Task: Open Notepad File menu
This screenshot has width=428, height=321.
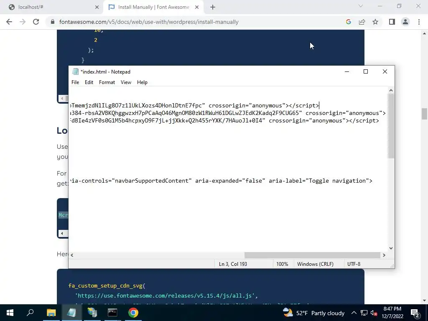Action: coord(75,82)
